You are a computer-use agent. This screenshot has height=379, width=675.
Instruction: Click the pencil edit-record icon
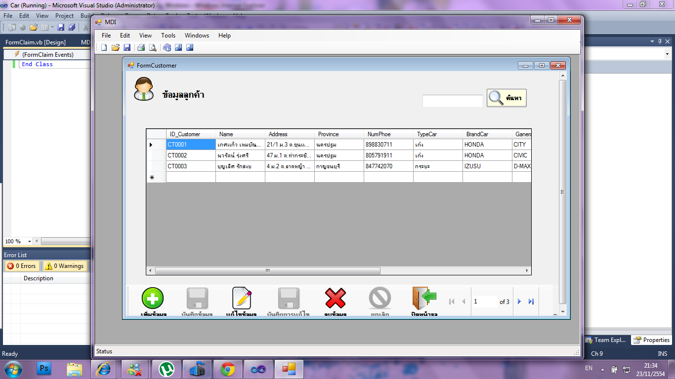click(x=242, y=298)
